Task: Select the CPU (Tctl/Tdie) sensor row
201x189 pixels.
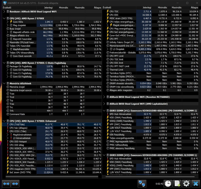Action: tap(52, 124)
